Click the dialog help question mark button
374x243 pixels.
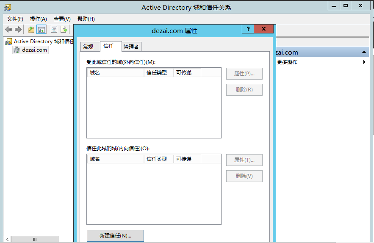248,29
